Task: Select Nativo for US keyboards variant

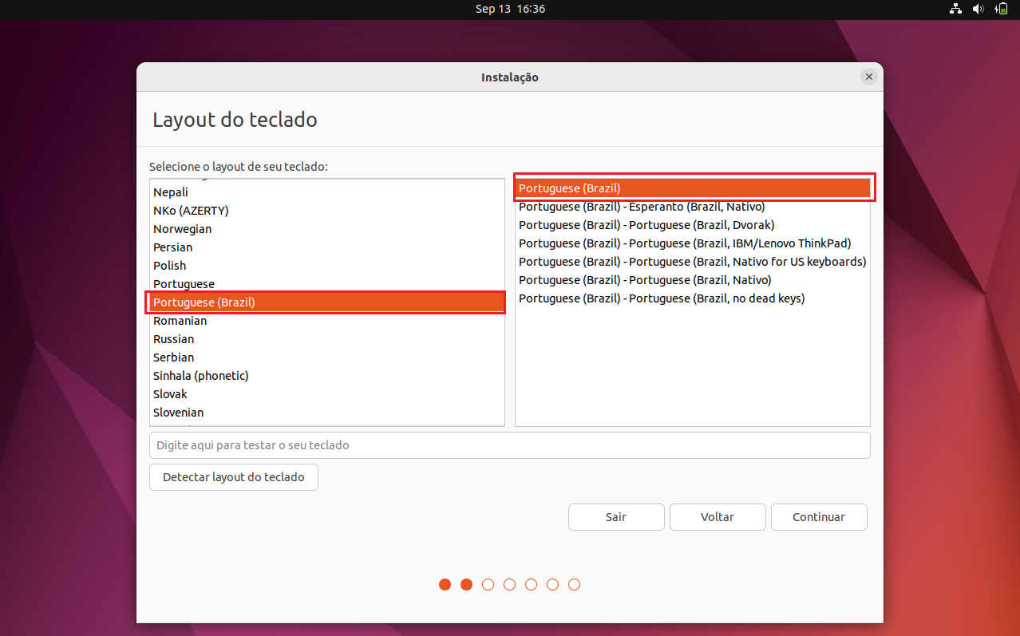Action: click(x=693, y=262)
